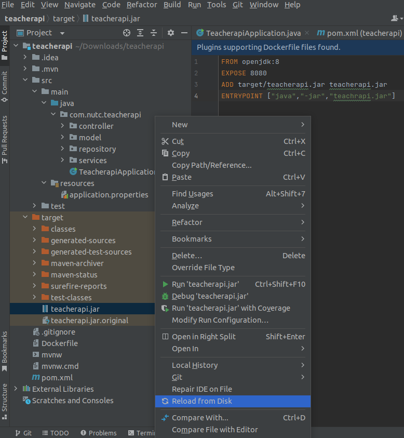Hide the Project panel with minus icon

coord(184,33)
